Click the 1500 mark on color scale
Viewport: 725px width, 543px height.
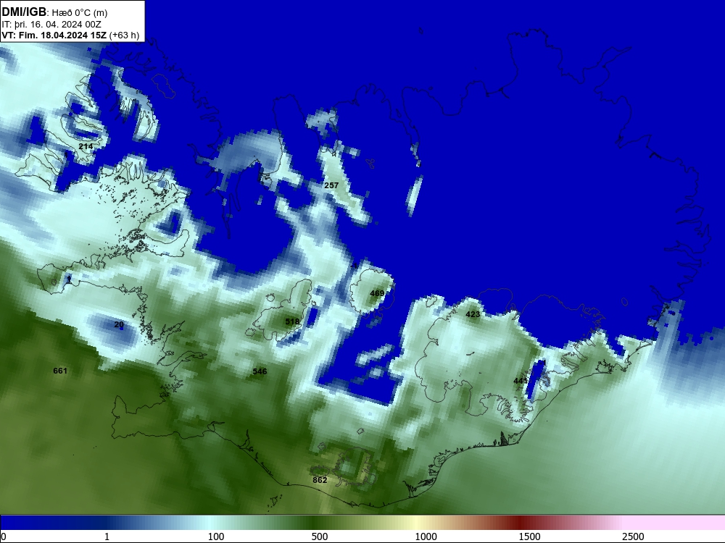529,536
